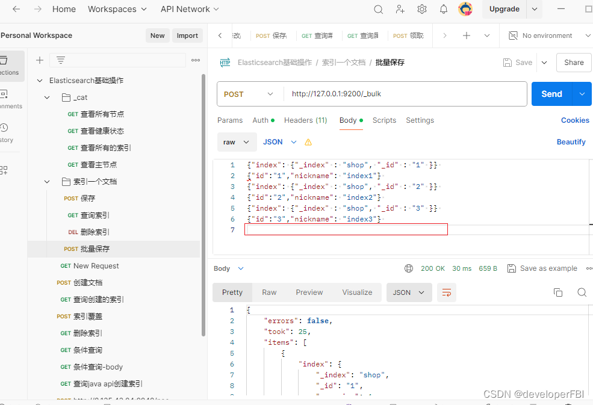The image size is (593, 405).
Task: Open the collections more options ellipsis
Action: point(196,60)
